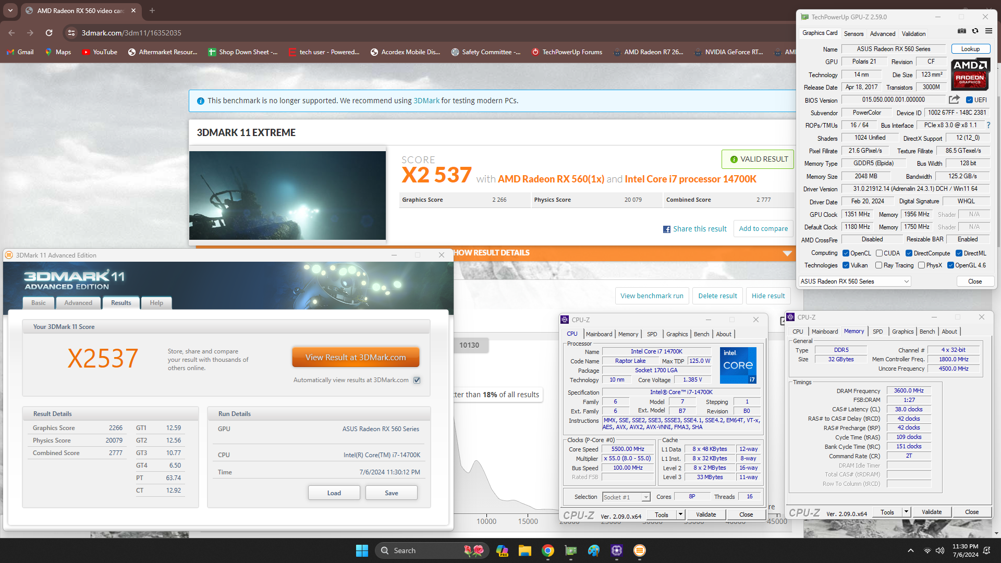Click Add to compare button
This screenshot has height=563, width=1001.
(x=763, y=229)
